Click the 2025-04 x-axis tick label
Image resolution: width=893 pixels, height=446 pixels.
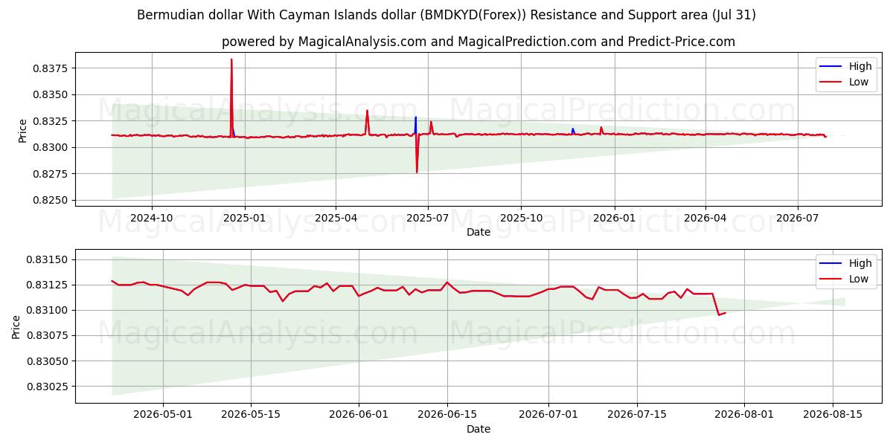click(x=335, y=218)
